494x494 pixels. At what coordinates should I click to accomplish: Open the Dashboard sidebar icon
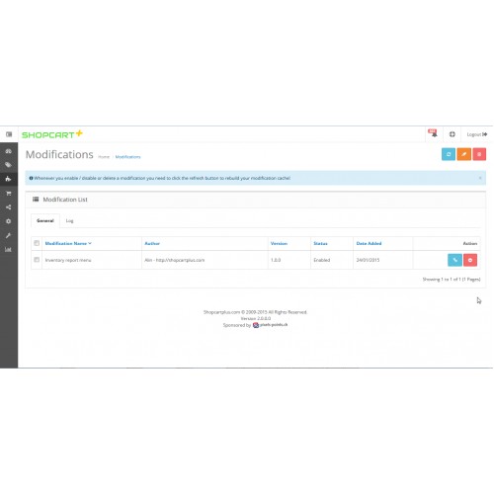tap(9, 151)
